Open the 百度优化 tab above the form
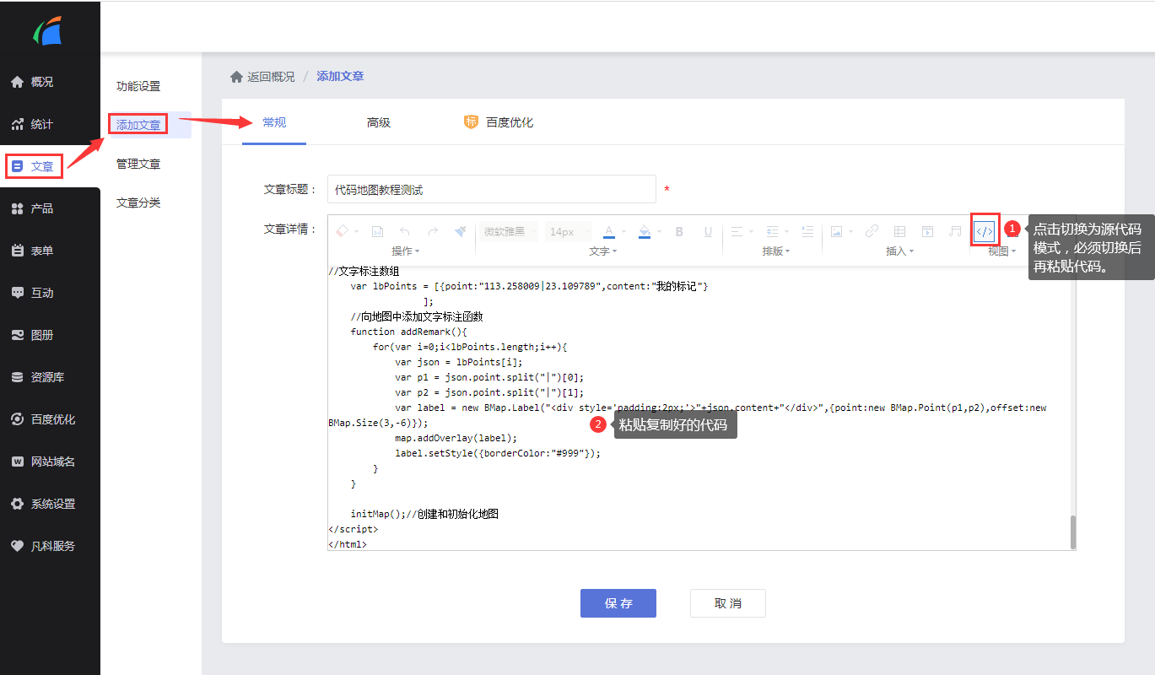This screenshot has width=1155, height=675. click(508, 121)
